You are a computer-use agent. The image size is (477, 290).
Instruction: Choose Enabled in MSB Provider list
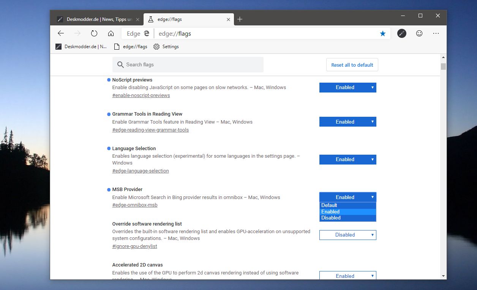348,212
